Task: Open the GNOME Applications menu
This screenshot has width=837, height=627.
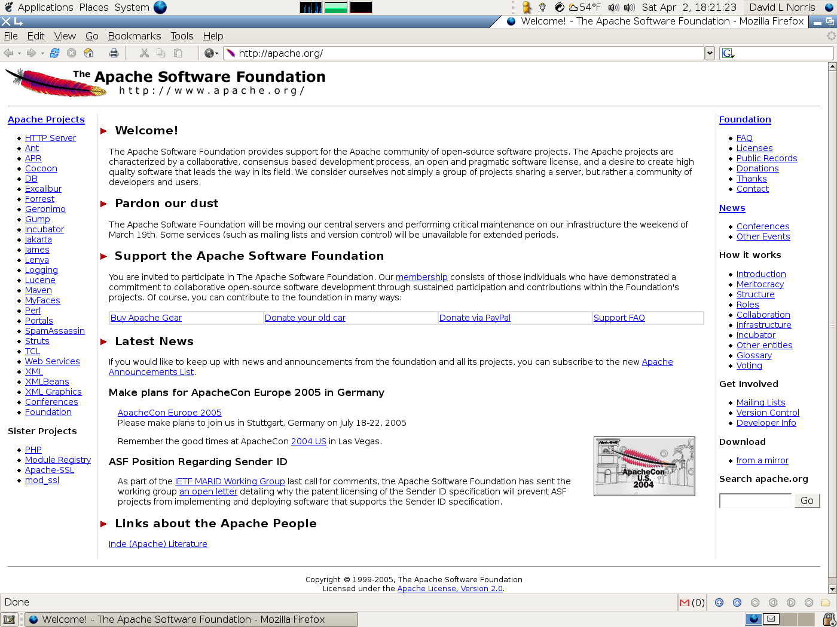Action: point(45,7)
